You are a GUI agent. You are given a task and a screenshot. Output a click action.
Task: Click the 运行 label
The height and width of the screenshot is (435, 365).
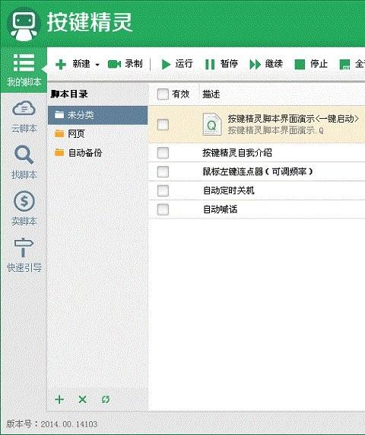tap(184, 64)
